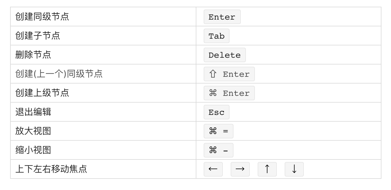391x190 pixels.
Task: Select the 删除节点 row label
Action: click(33, 55)
